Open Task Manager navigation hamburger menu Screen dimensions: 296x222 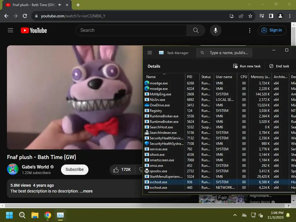tap(150, 53)
